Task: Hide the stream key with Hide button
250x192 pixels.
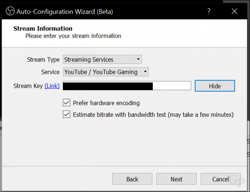Action: (x=215, y=86)
